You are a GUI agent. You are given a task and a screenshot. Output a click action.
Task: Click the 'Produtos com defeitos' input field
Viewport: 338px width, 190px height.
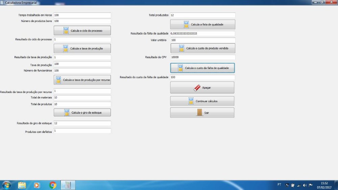(82, 131)
